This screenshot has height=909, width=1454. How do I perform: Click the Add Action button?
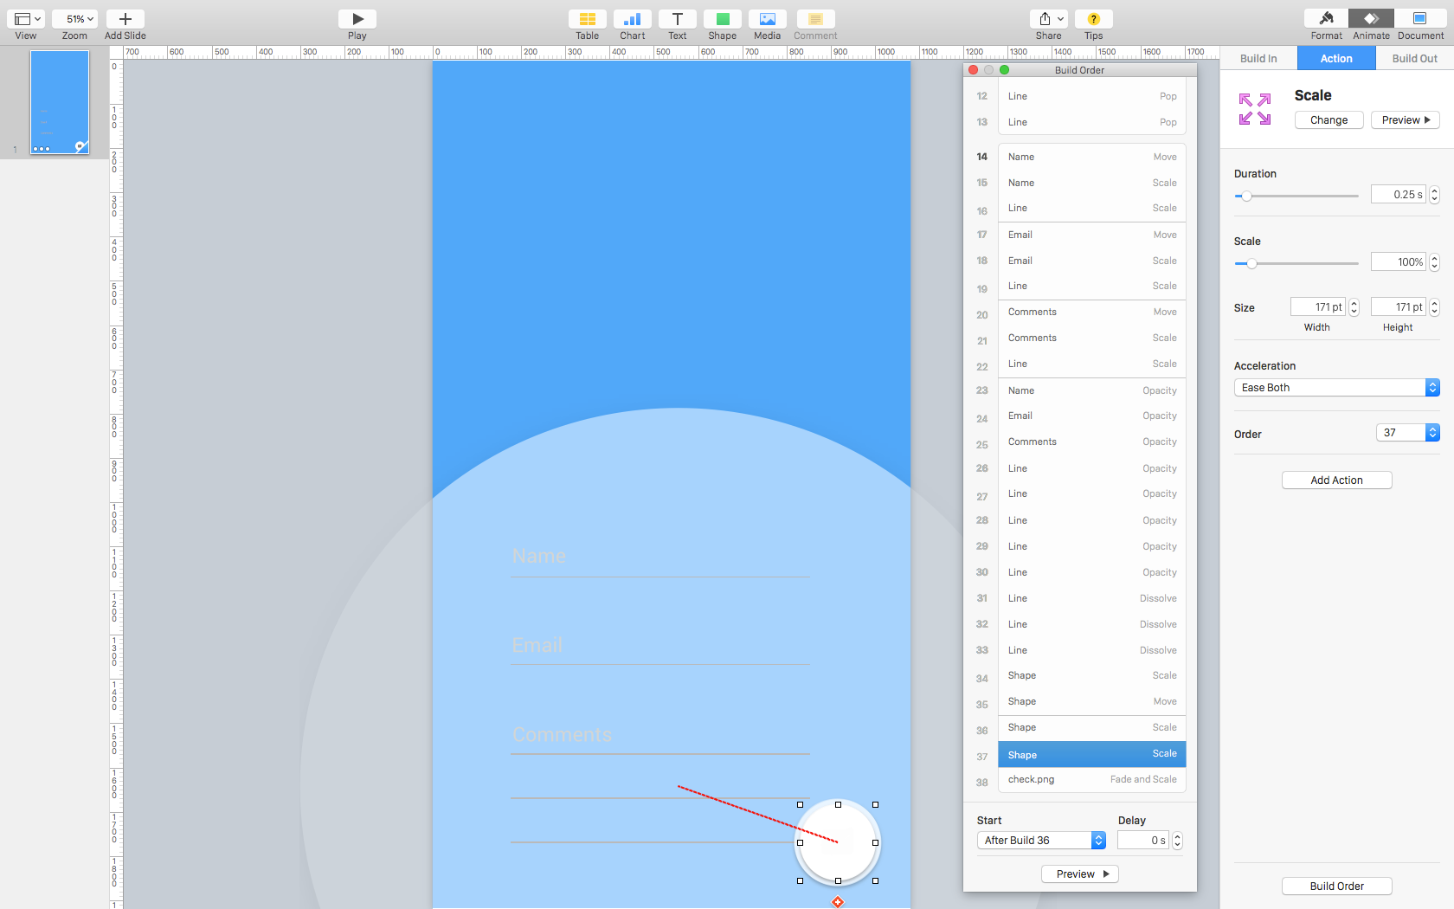[x=1337, y=480]
